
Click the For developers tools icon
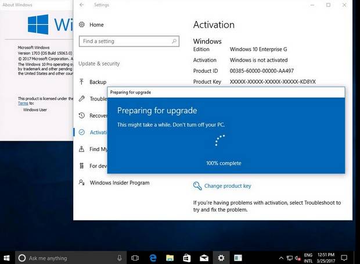[x=81, y=166]
